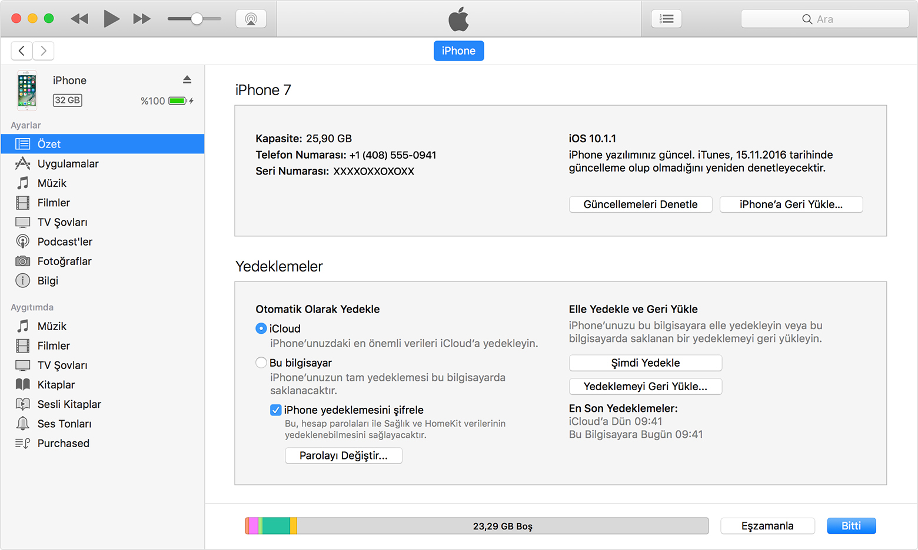Click the Apple logo in the display
The image size is (918, 550).
[459, 19]
